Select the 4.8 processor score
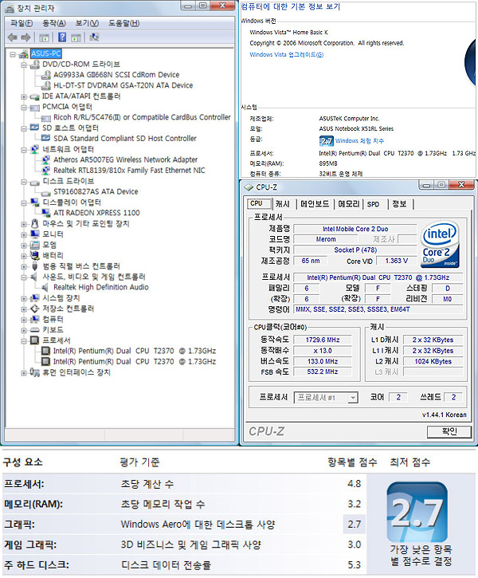 pos(354,484)
